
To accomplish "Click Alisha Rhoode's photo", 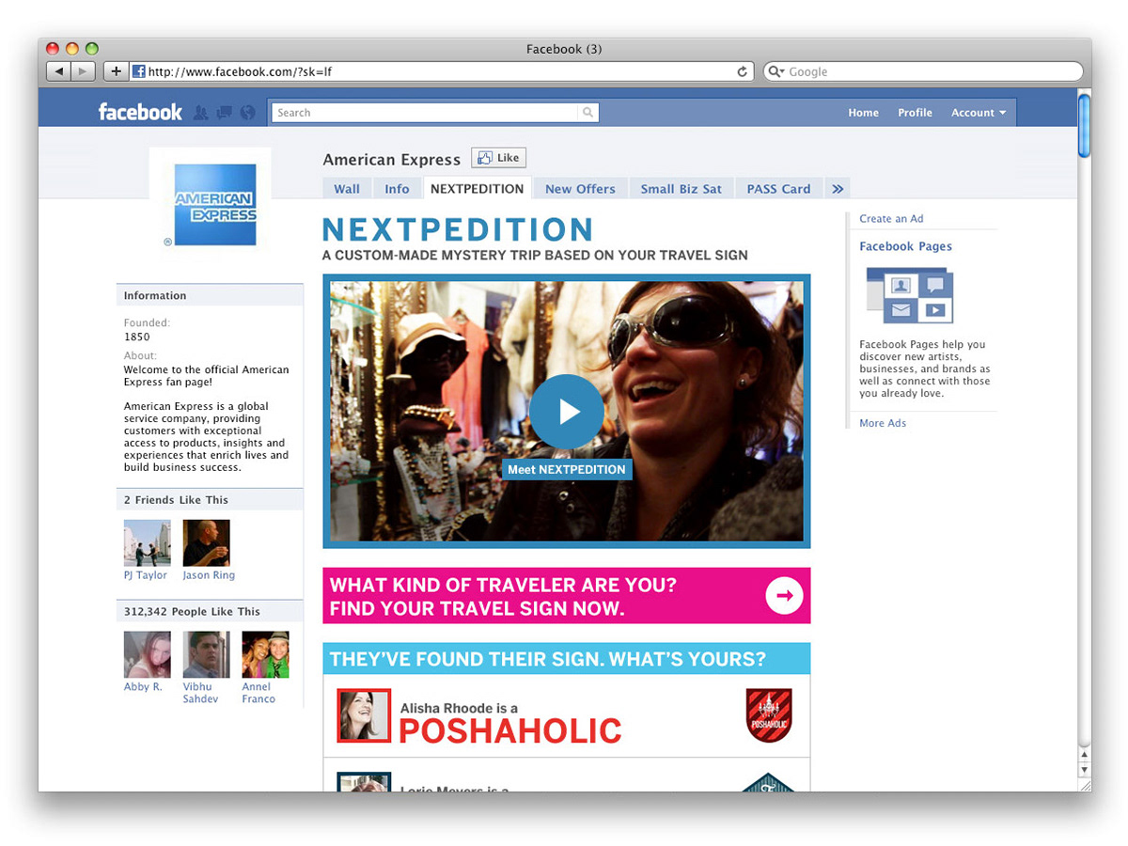I will (364, 715).
